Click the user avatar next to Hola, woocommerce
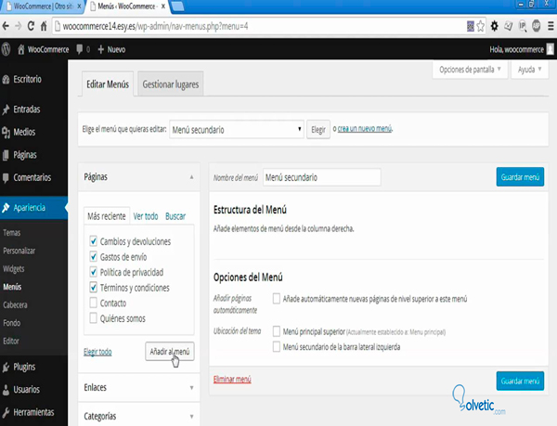 tap(550, 49)
